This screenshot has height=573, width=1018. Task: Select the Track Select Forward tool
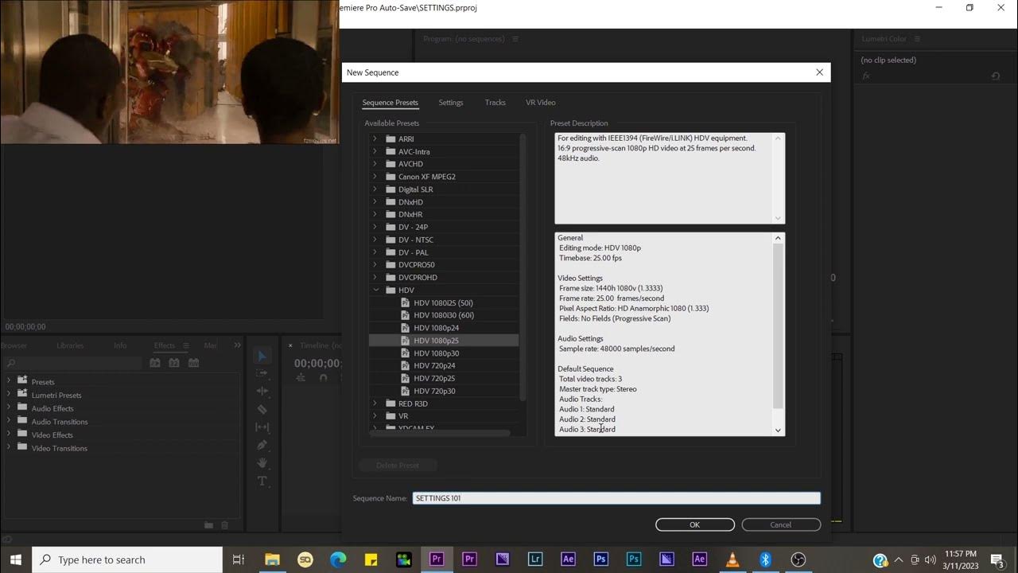click(262, 373)
